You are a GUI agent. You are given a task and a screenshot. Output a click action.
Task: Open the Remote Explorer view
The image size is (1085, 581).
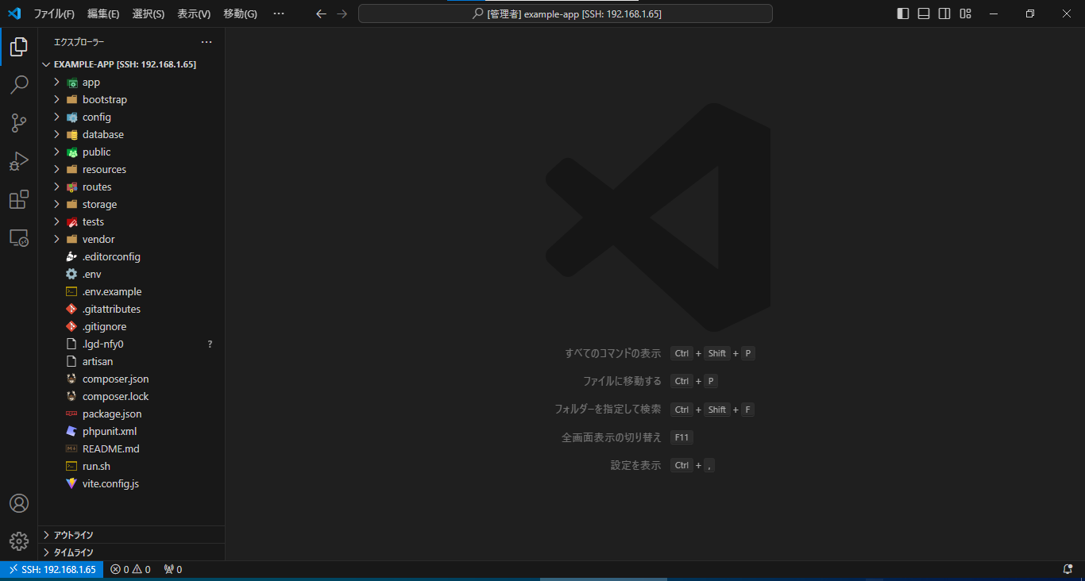(x=19, y=237)
